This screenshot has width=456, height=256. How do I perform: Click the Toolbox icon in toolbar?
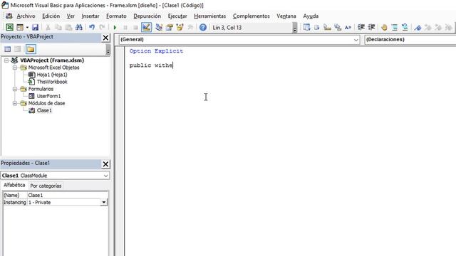[x=190, y=27]
